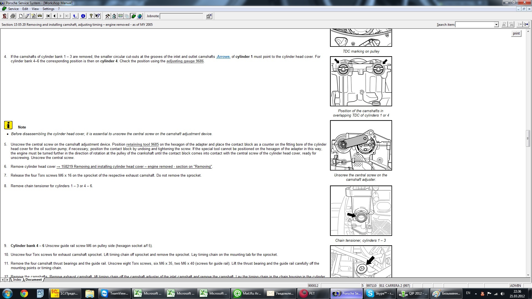Open the Service menu

point(13,9)
